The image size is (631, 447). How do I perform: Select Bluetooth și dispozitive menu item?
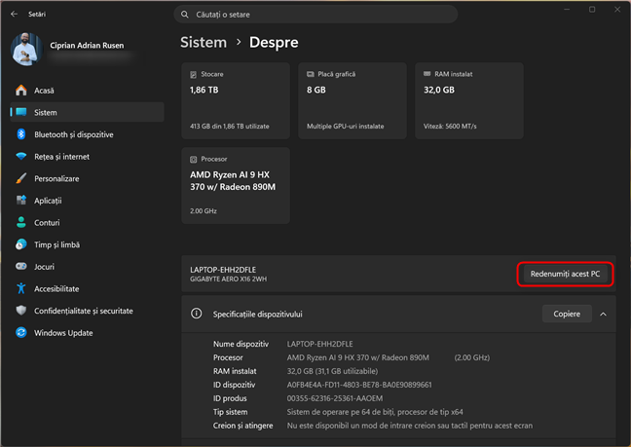(87, 134)
